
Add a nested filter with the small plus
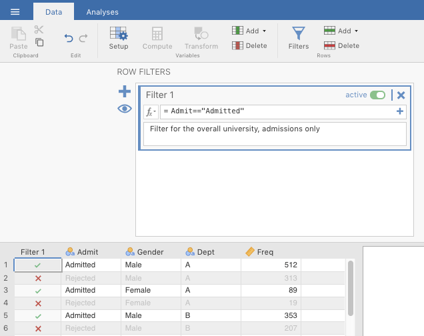(x=400, y=111)
